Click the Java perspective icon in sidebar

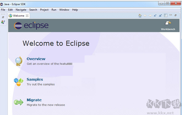click(3, 22)
